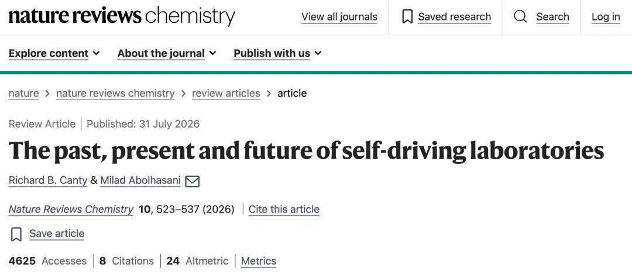This screenshot has height=274, width=632.
Task: Click the magnifying glass search icon
Action: pyautogui.click(x=520, y=17)
